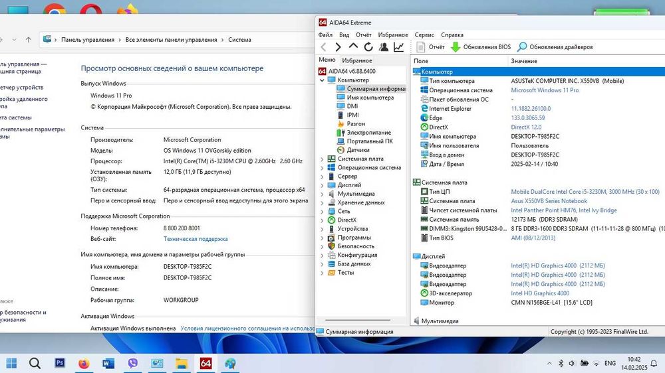Go up one level in AIDA64 toolbar
The width and height of the screenshot is (665, 373).
pyautogui.click(x=353, y=46)
